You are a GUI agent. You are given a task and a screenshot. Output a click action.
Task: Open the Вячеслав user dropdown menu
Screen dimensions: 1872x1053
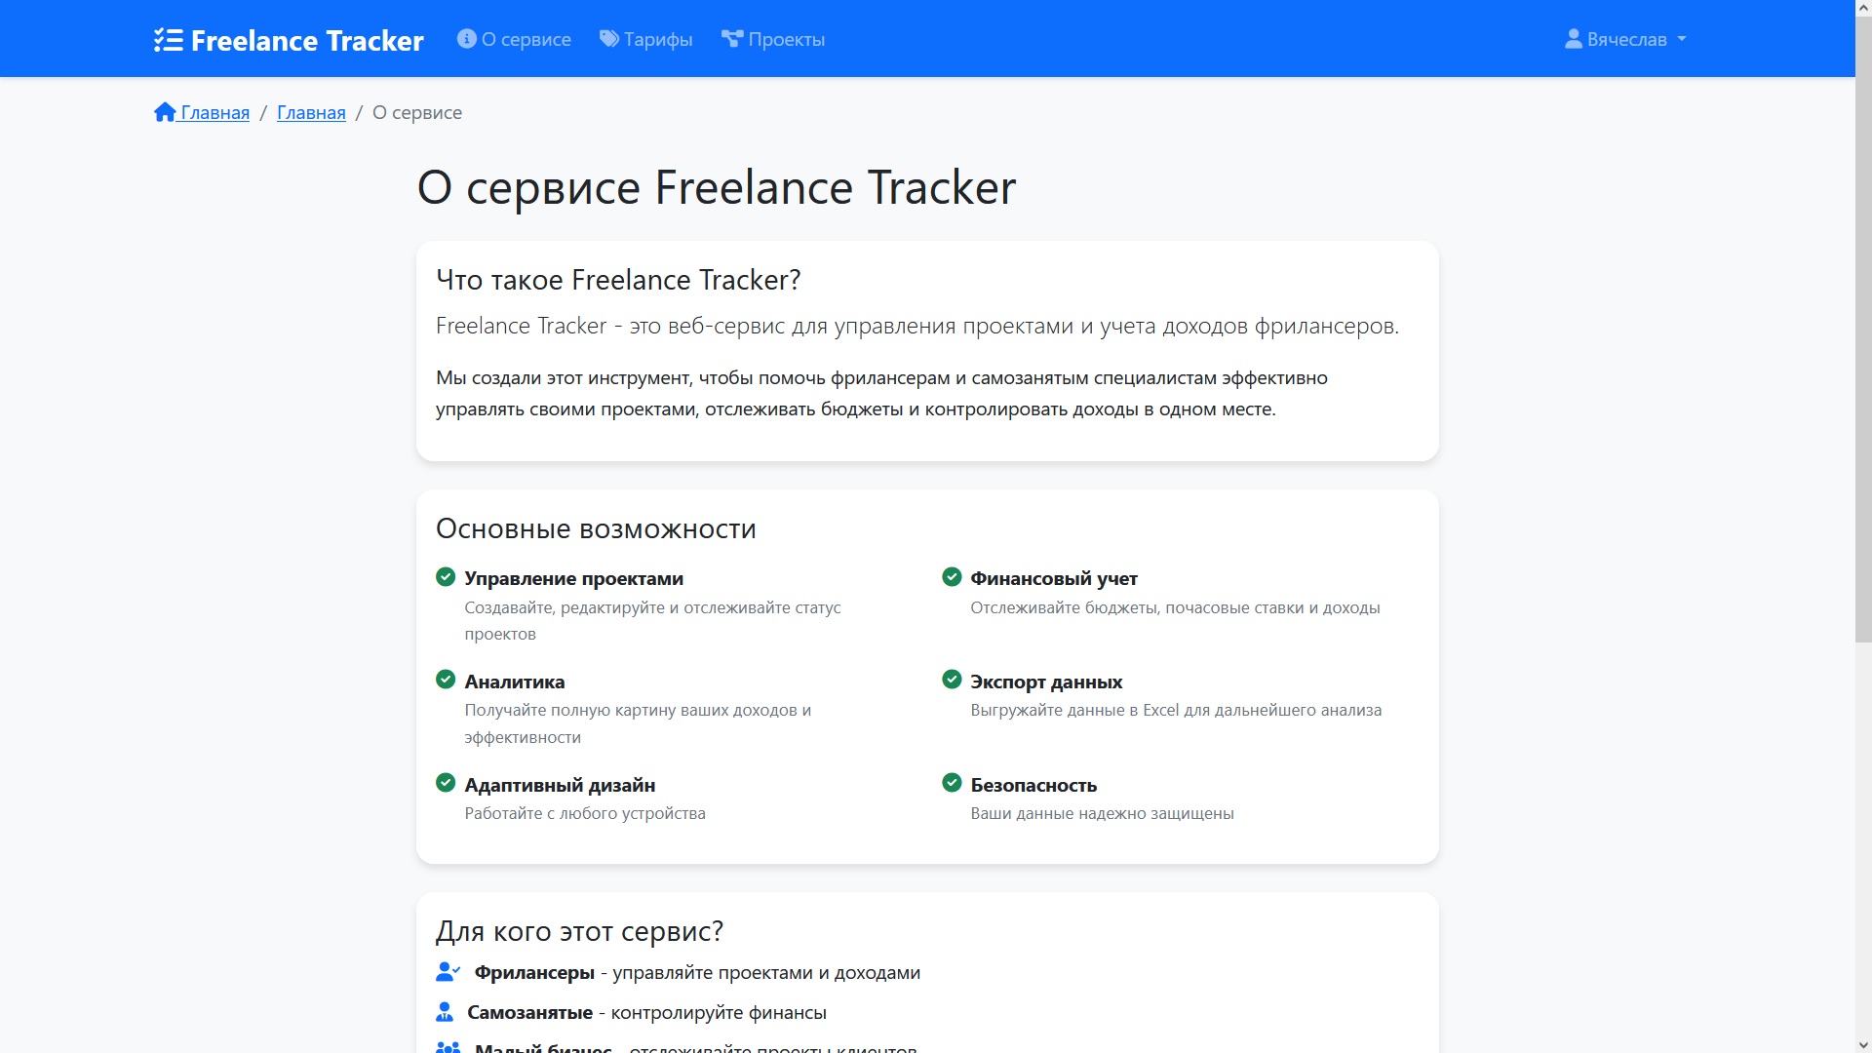(x=1625, y=39)
